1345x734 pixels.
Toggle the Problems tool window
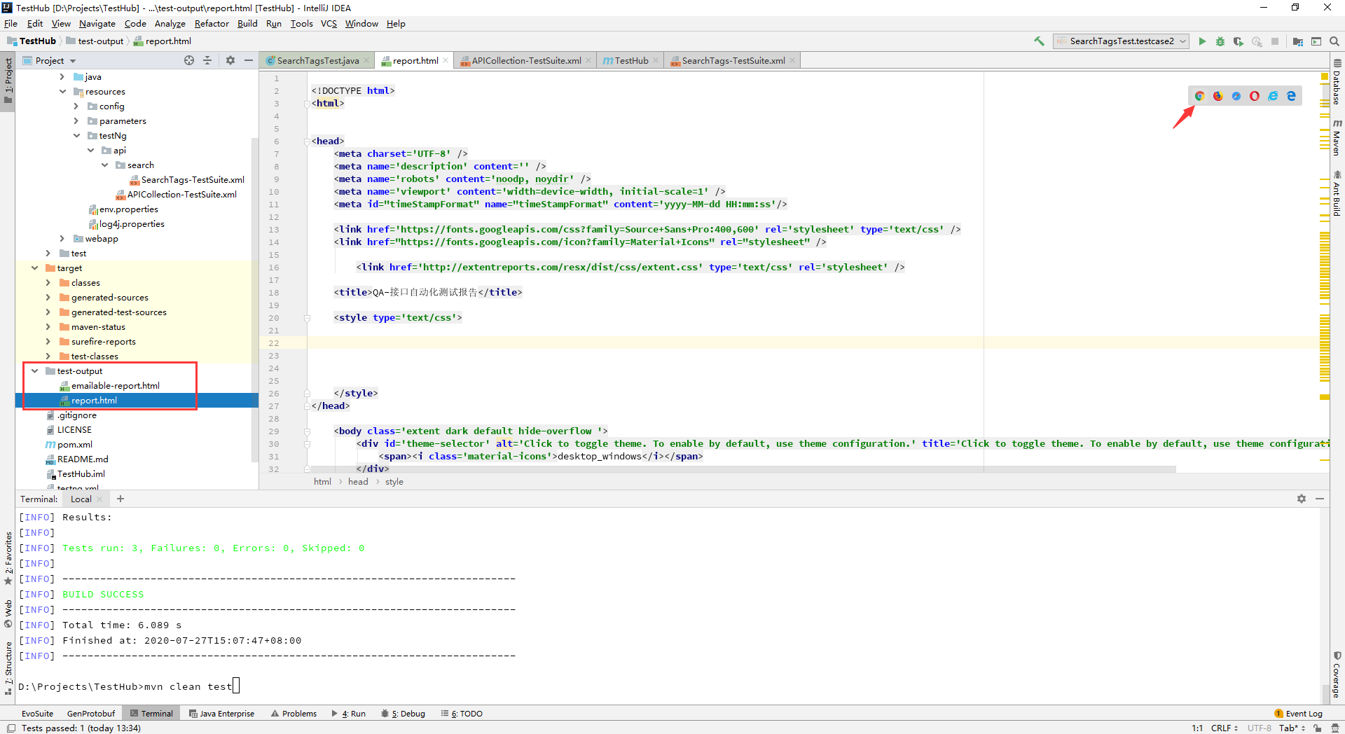[x=294, y=714]
